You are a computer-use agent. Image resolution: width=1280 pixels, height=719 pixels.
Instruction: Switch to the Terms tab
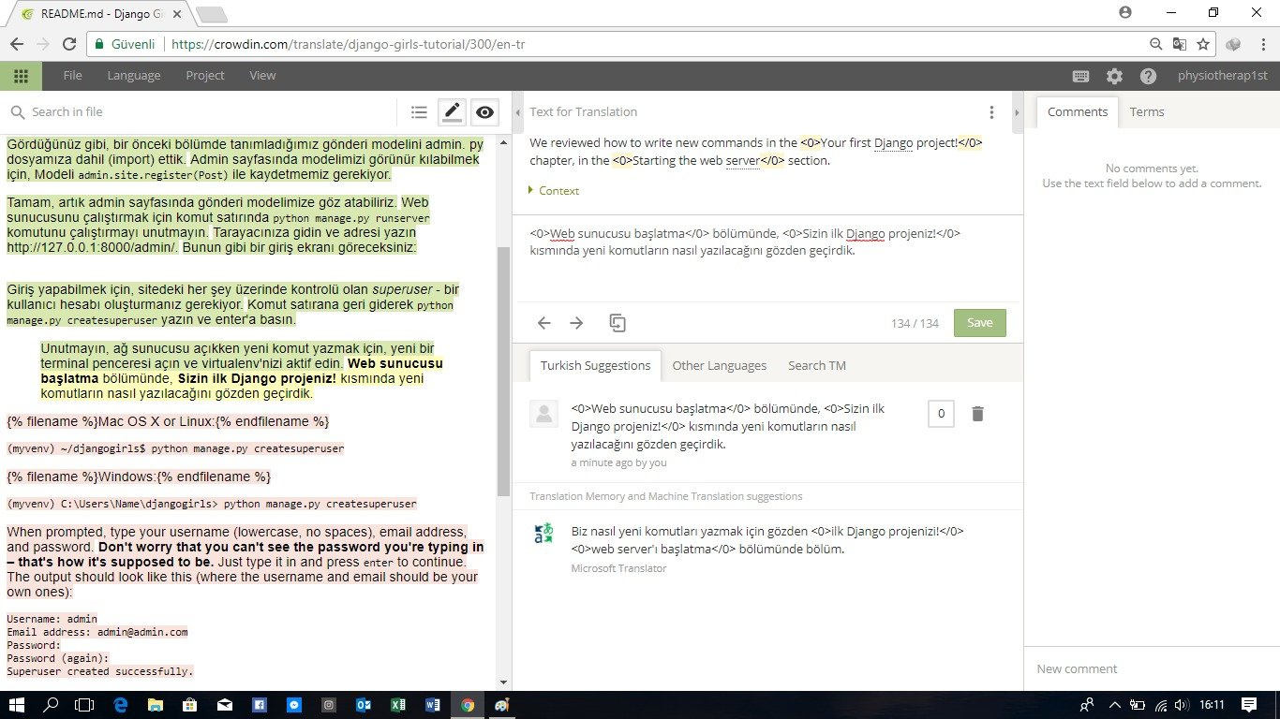tap(1147, 111)
